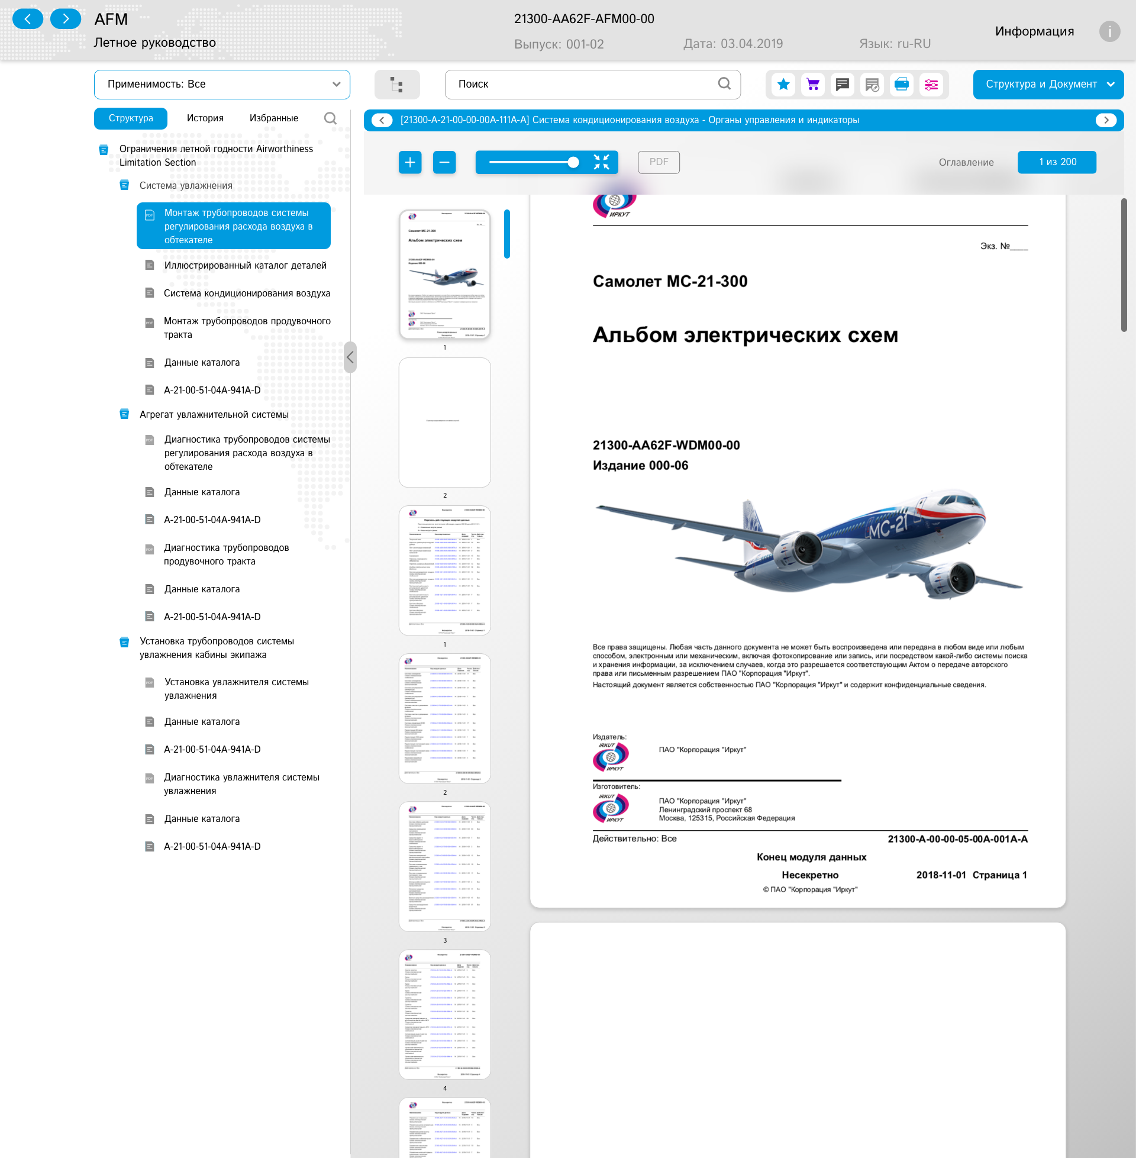1136x1158 pixels.
Task: Click the Выпуск: 001-02 text
Action: (x=559, y=44)
